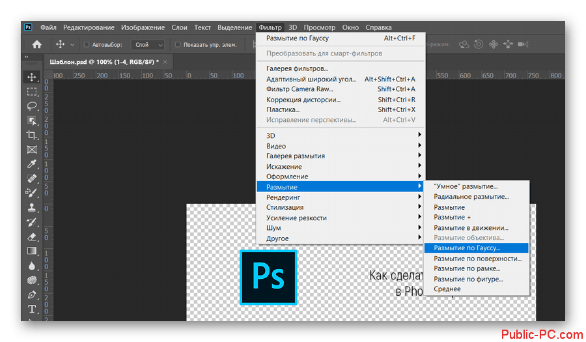
Task: Click the Photoshop Ps logo icon
Action: 29,27
